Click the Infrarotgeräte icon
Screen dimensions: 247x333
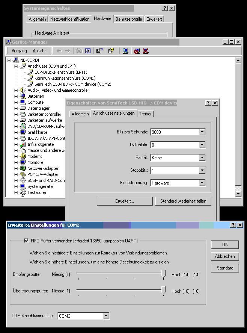click(x=23, y=144)
